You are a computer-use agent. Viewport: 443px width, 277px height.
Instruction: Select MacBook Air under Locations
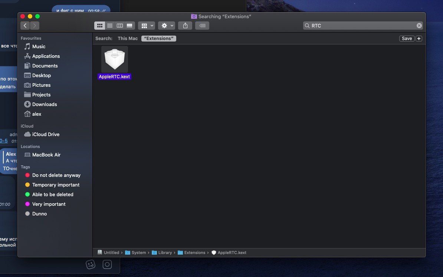46,155
